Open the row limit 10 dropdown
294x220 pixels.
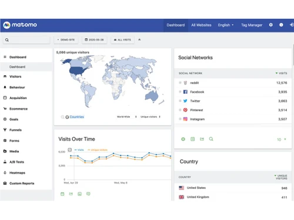pos(282,140)
